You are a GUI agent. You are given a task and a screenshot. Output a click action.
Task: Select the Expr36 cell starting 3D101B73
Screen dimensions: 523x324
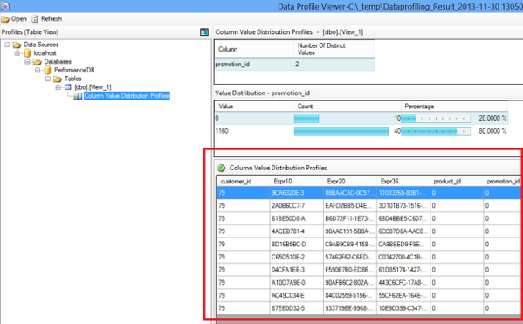point(403,206)
